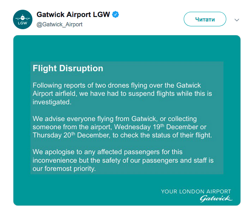Click the "investigated." word in first paragraph
This screenshot has height=210, width=249.
(52, 102)
